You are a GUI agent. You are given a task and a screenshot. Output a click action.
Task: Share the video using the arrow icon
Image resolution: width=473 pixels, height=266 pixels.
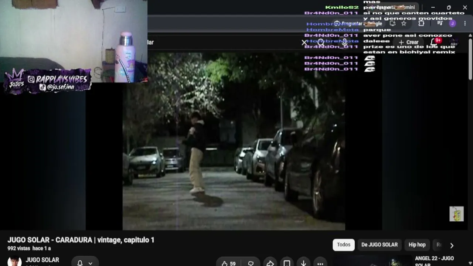pos(270,263)
